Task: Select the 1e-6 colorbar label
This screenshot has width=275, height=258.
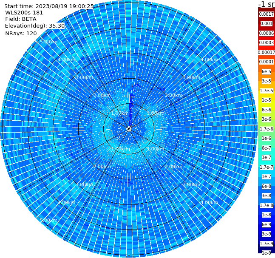Action: point(266,138)
